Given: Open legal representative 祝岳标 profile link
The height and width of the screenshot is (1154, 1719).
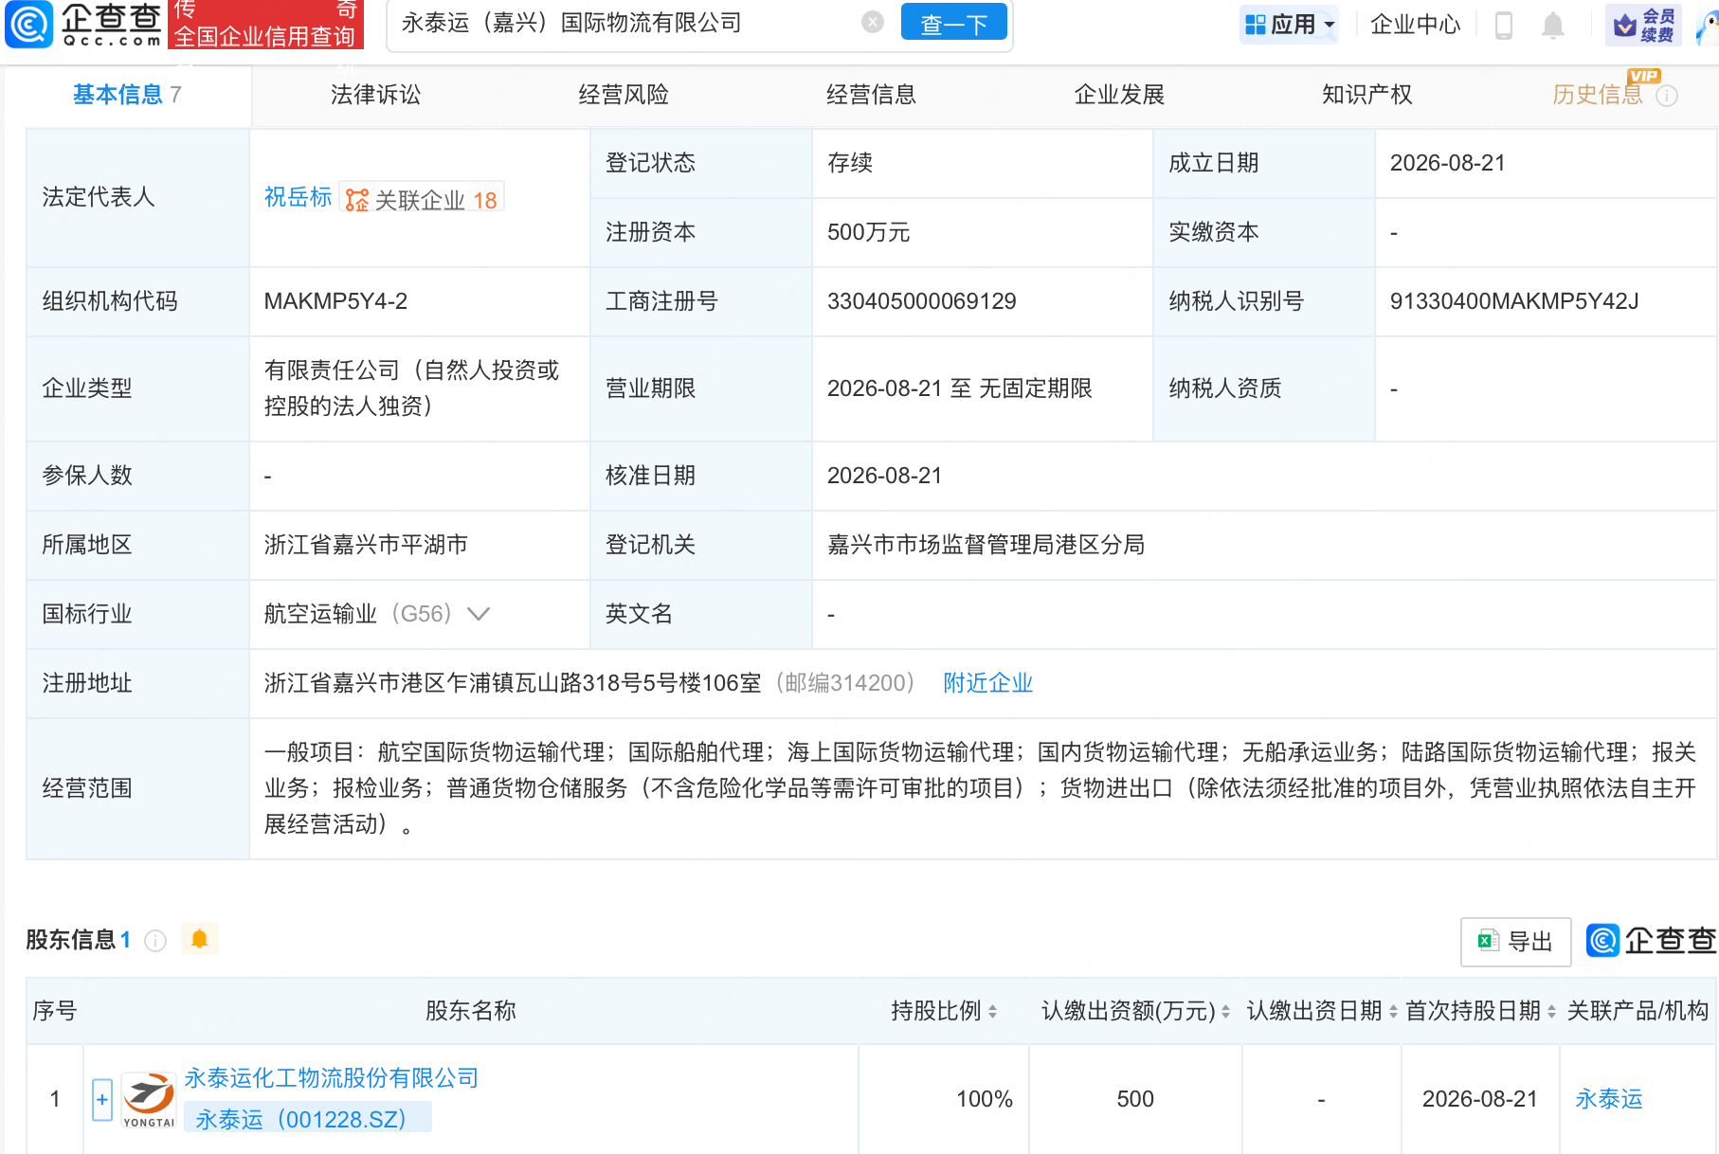Looking at the screenshot, I should coord(298,197).
